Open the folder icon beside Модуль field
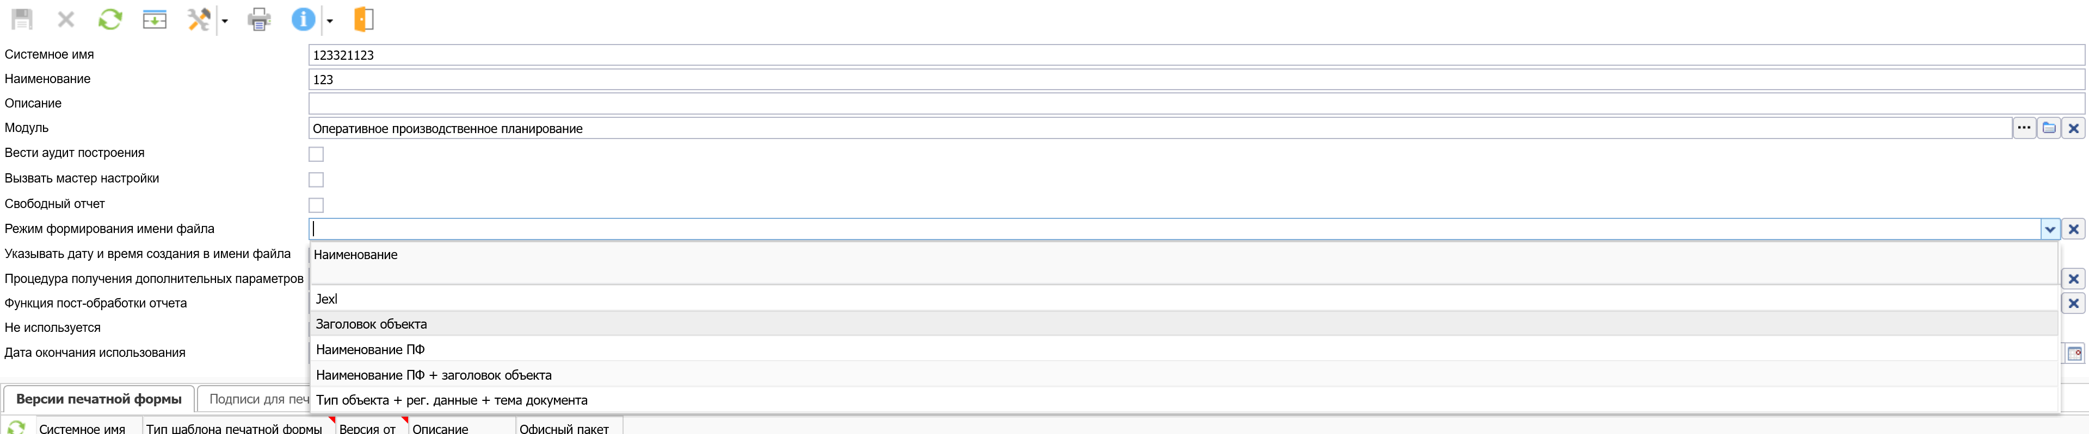This screenshot has height=434, width=2089. 2048,128
